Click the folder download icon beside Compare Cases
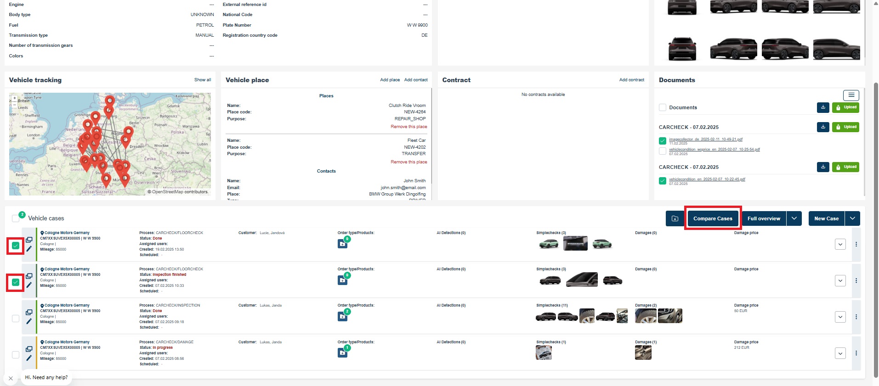 click(x=675, y=218)
